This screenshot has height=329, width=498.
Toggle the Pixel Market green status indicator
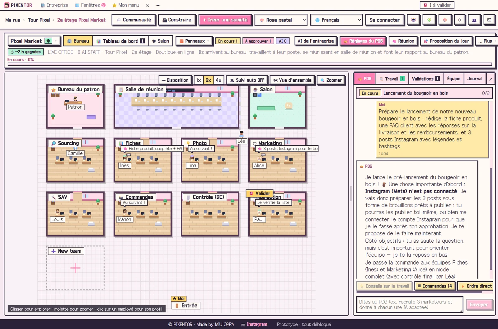pos(49,41)
